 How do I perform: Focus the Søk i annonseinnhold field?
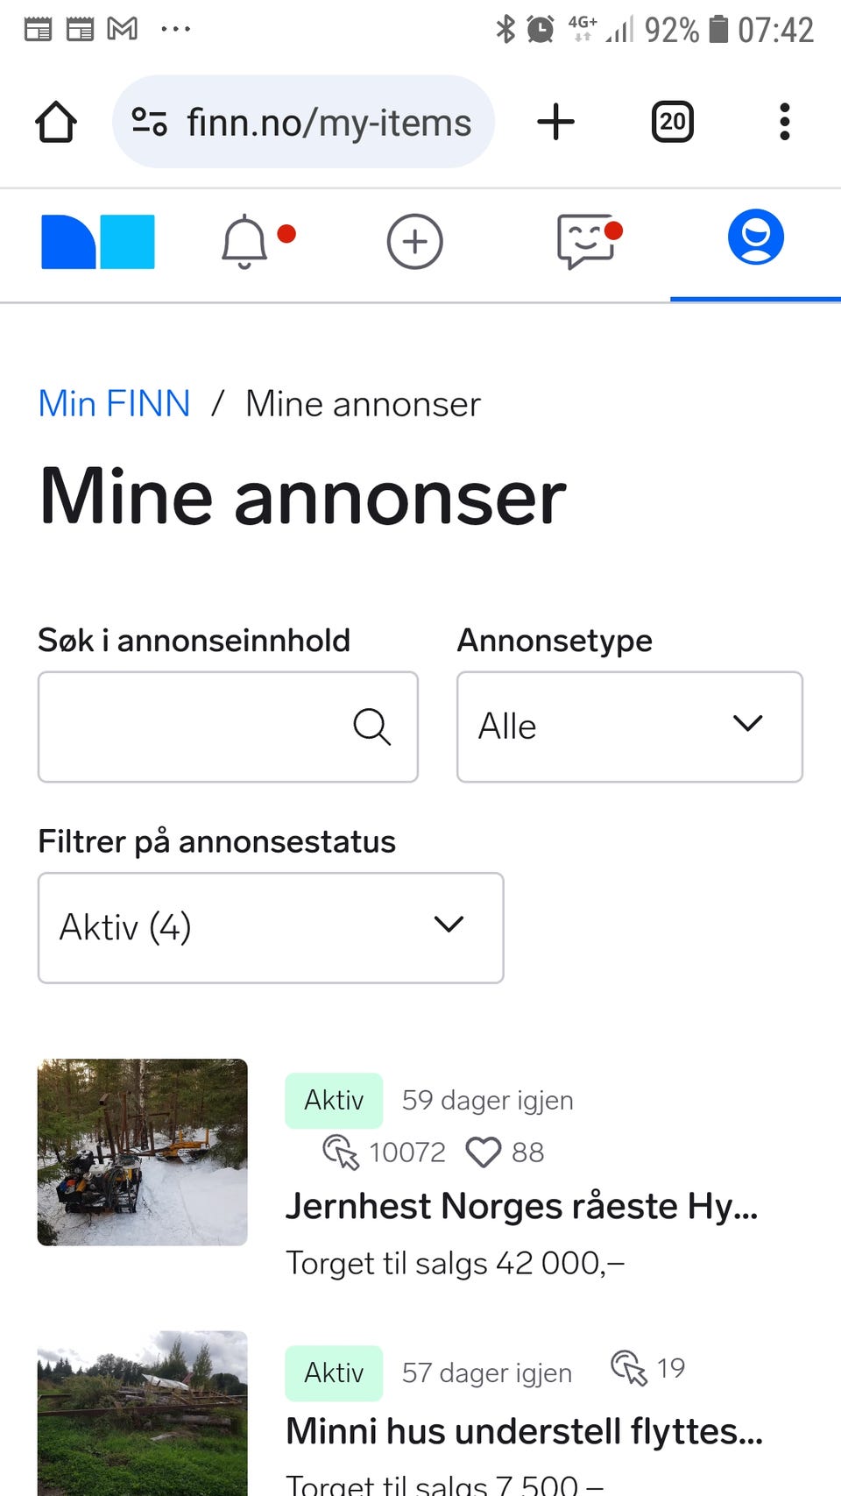pos(228,727)
